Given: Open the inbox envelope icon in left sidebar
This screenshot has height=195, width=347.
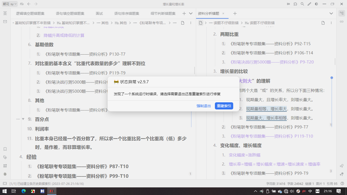Looking at the screenshot, I should 5,22.
